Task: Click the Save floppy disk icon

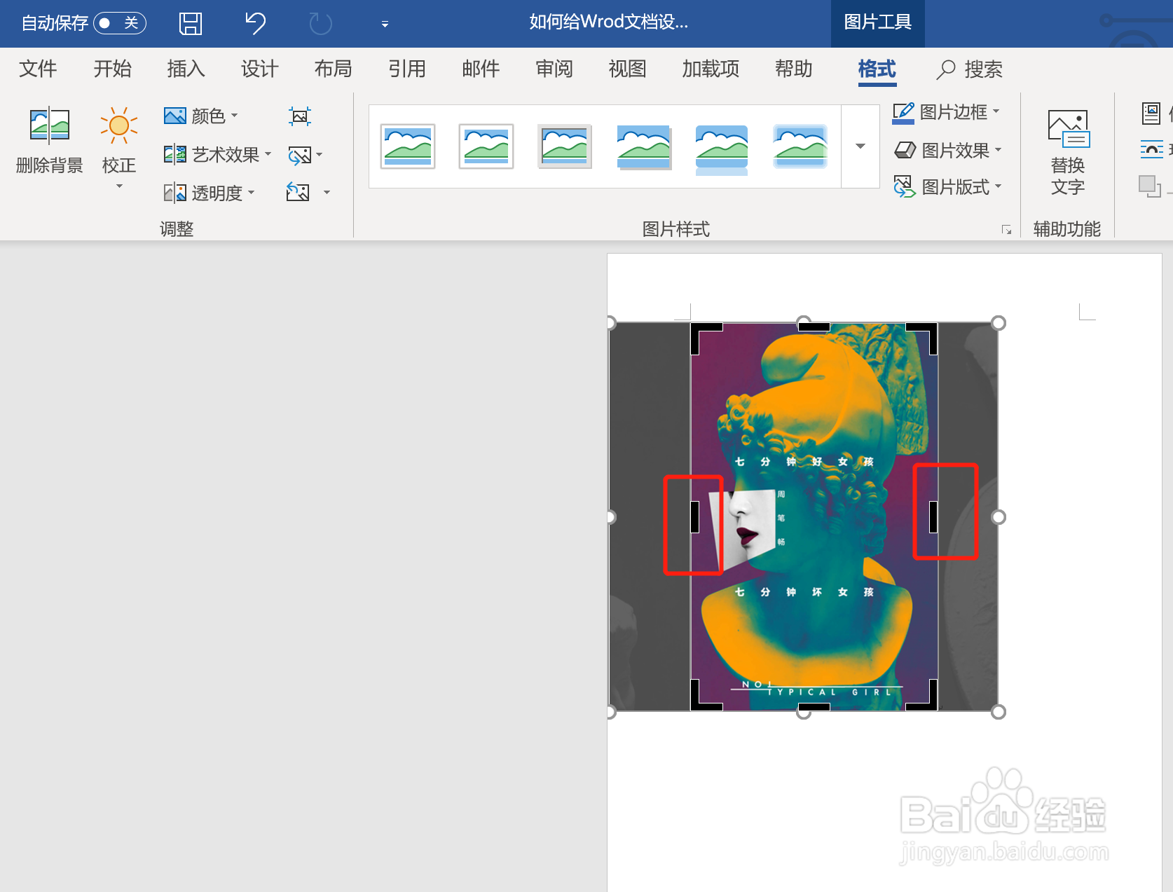Action: [191, 23]
